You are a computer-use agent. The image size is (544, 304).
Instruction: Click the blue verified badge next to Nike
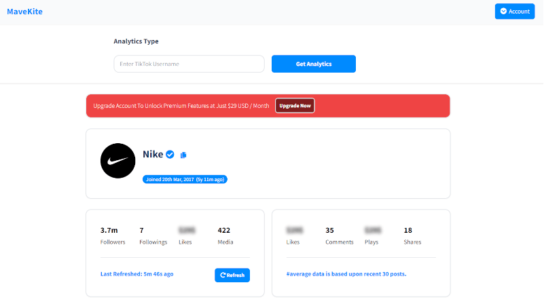click(x=170, y=155)
